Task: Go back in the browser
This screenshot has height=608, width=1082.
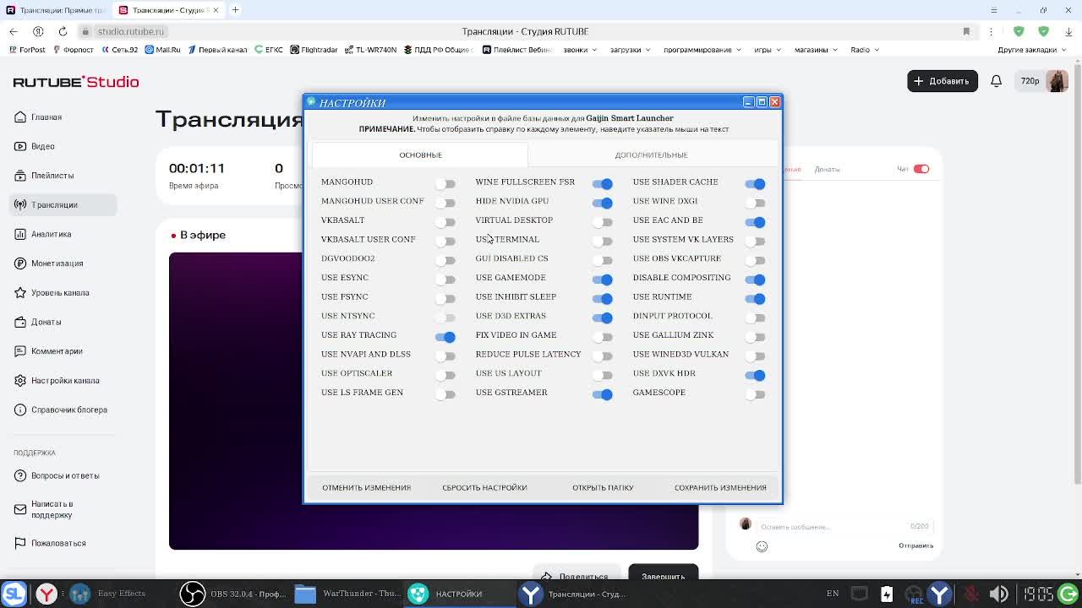Action: [13, 31]
